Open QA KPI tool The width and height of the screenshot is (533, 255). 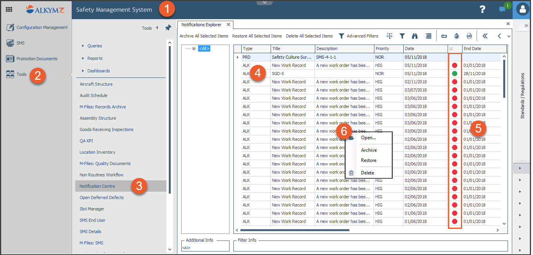[x=86, y=141]
